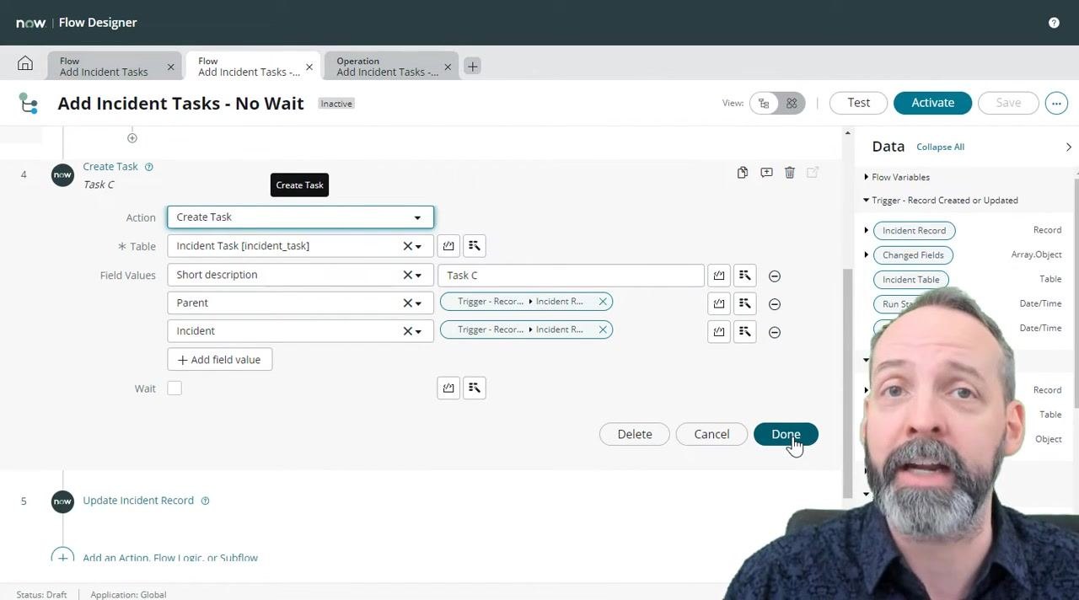Screen dimensions: 1079x600
Task: Remove data pill from Parent value
Action: 603,302
